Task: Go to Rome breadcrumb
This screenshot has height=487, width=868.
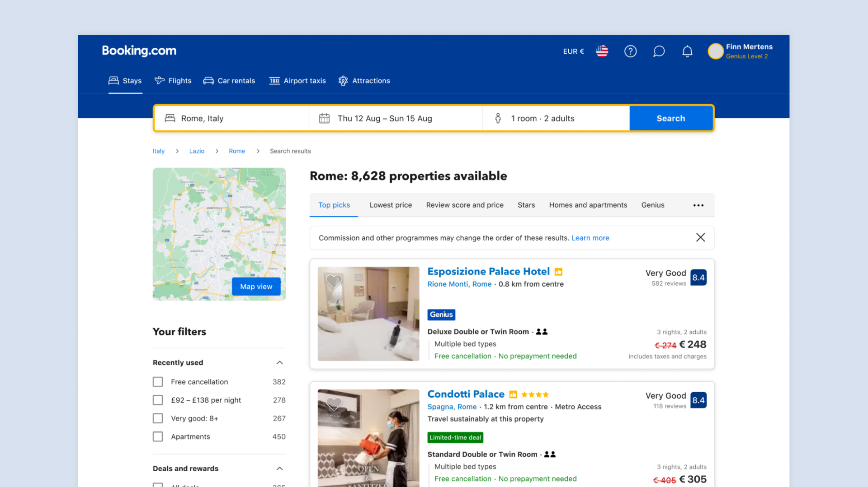Action: [x=237, y=151]
